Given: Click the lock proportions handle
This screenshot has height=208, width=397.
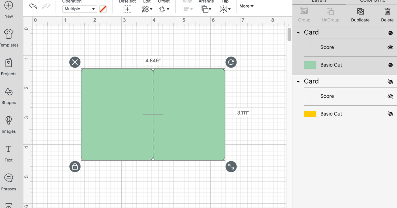Looking at the screenshot, I should [x=75, y=166].
